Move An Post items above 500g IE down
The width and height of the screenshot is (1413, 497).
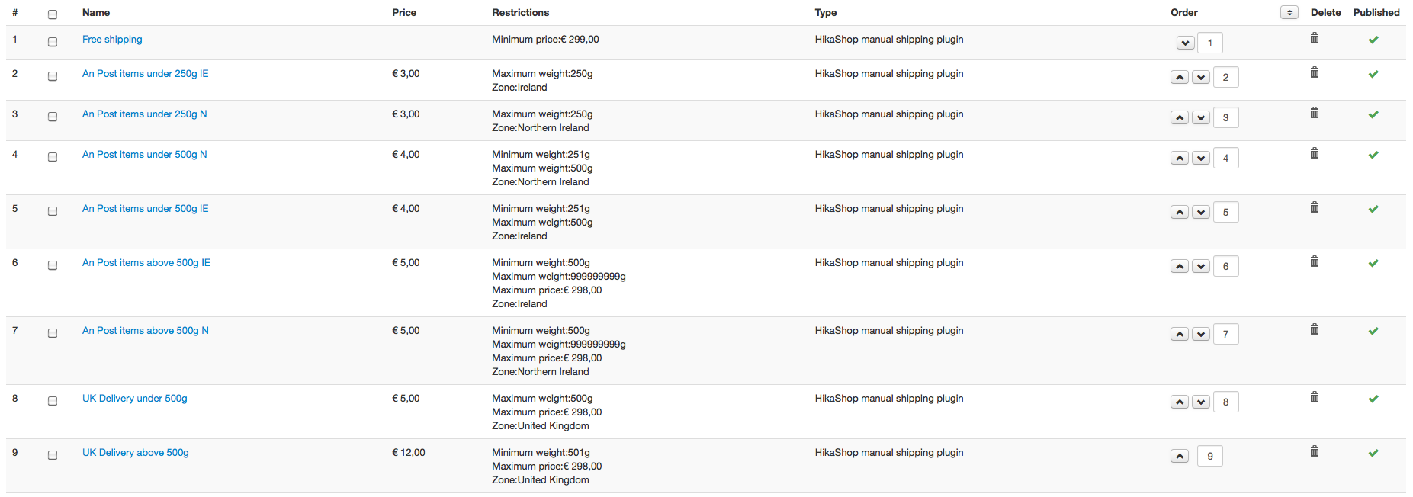(x=1200, y=266)
